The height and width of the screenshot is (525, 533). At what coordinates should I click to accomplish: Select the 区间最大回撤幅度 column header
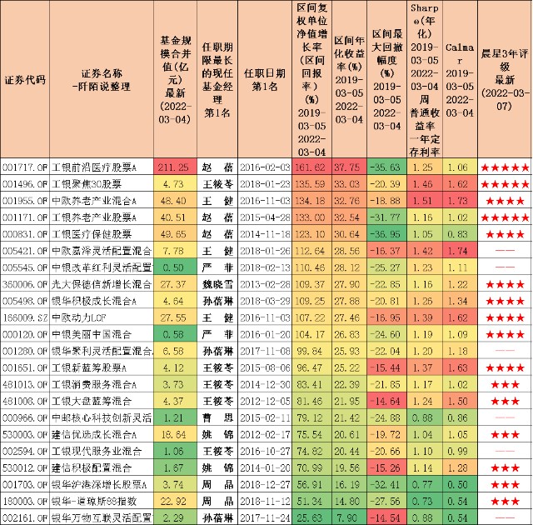click(x=387, y=79)
